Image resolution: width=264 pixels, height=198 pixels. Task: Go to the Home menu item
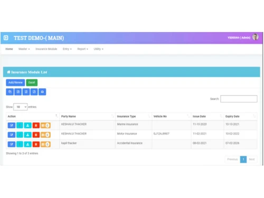tap(9, 49)
